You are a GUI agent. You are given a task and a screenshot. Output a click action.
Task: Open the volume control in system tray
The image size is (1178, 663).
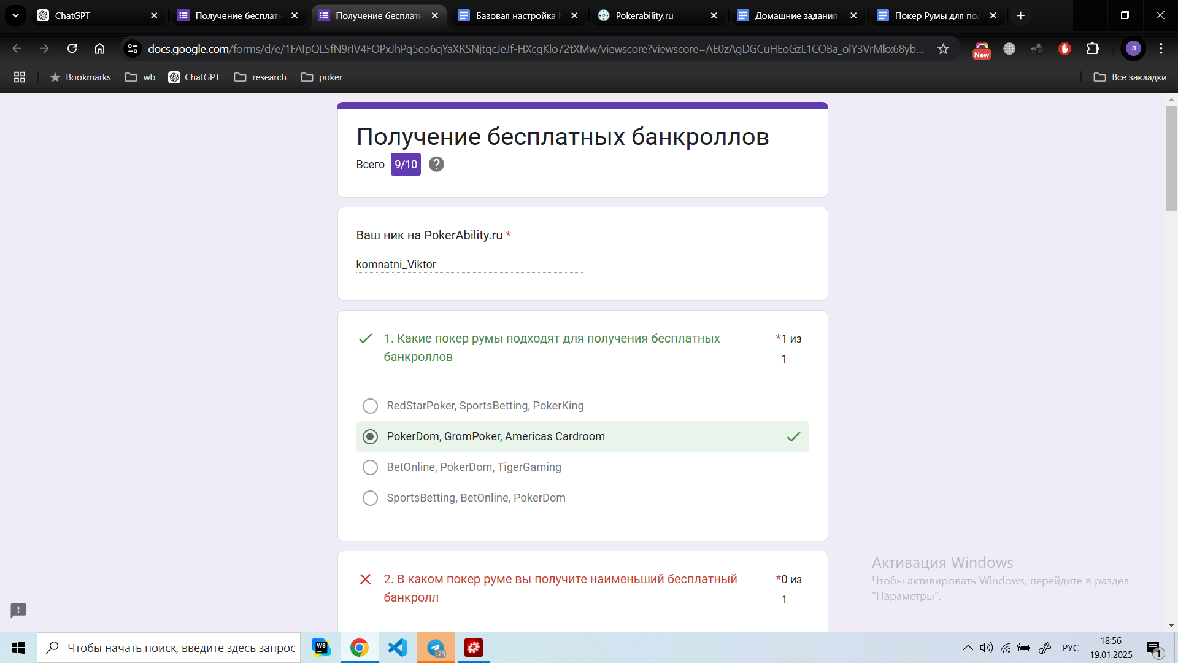986,648
